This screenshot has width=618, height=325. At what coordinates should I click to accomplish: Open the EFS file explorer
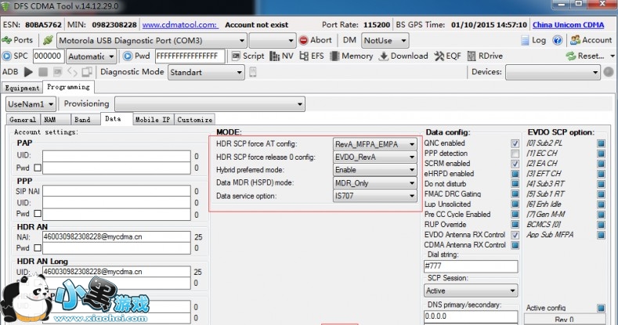(311, 56)
